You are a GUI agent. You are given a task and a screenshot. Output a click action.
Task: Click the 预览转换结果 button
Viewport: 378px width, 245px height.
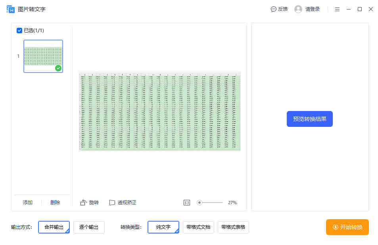[x=309, y=119]
